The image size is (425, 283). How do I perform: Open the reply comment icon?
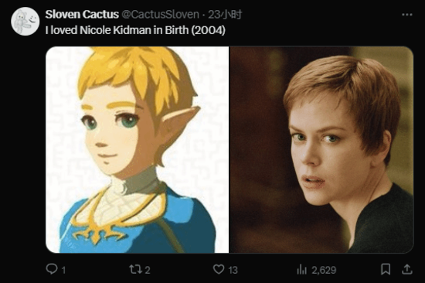(51, 269)
